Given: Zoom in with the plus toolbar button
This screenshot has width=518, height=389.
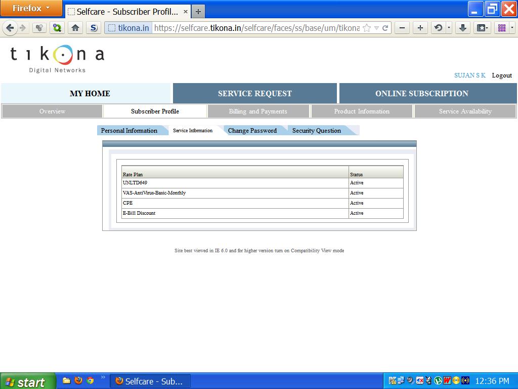Looking at the screenshot, I should point(420,28).
